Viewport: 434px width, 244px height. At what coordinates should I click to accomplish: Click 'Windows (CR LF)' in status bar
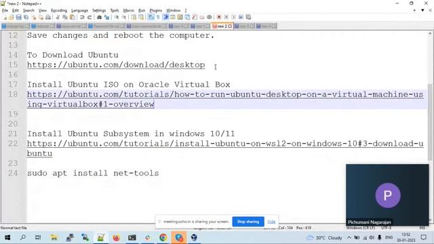pos(360,228)
